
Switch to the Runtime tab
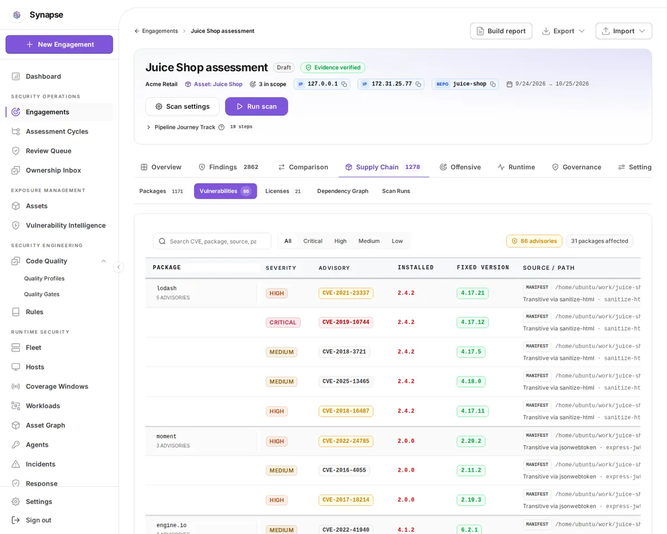click(x=516, y=167)
